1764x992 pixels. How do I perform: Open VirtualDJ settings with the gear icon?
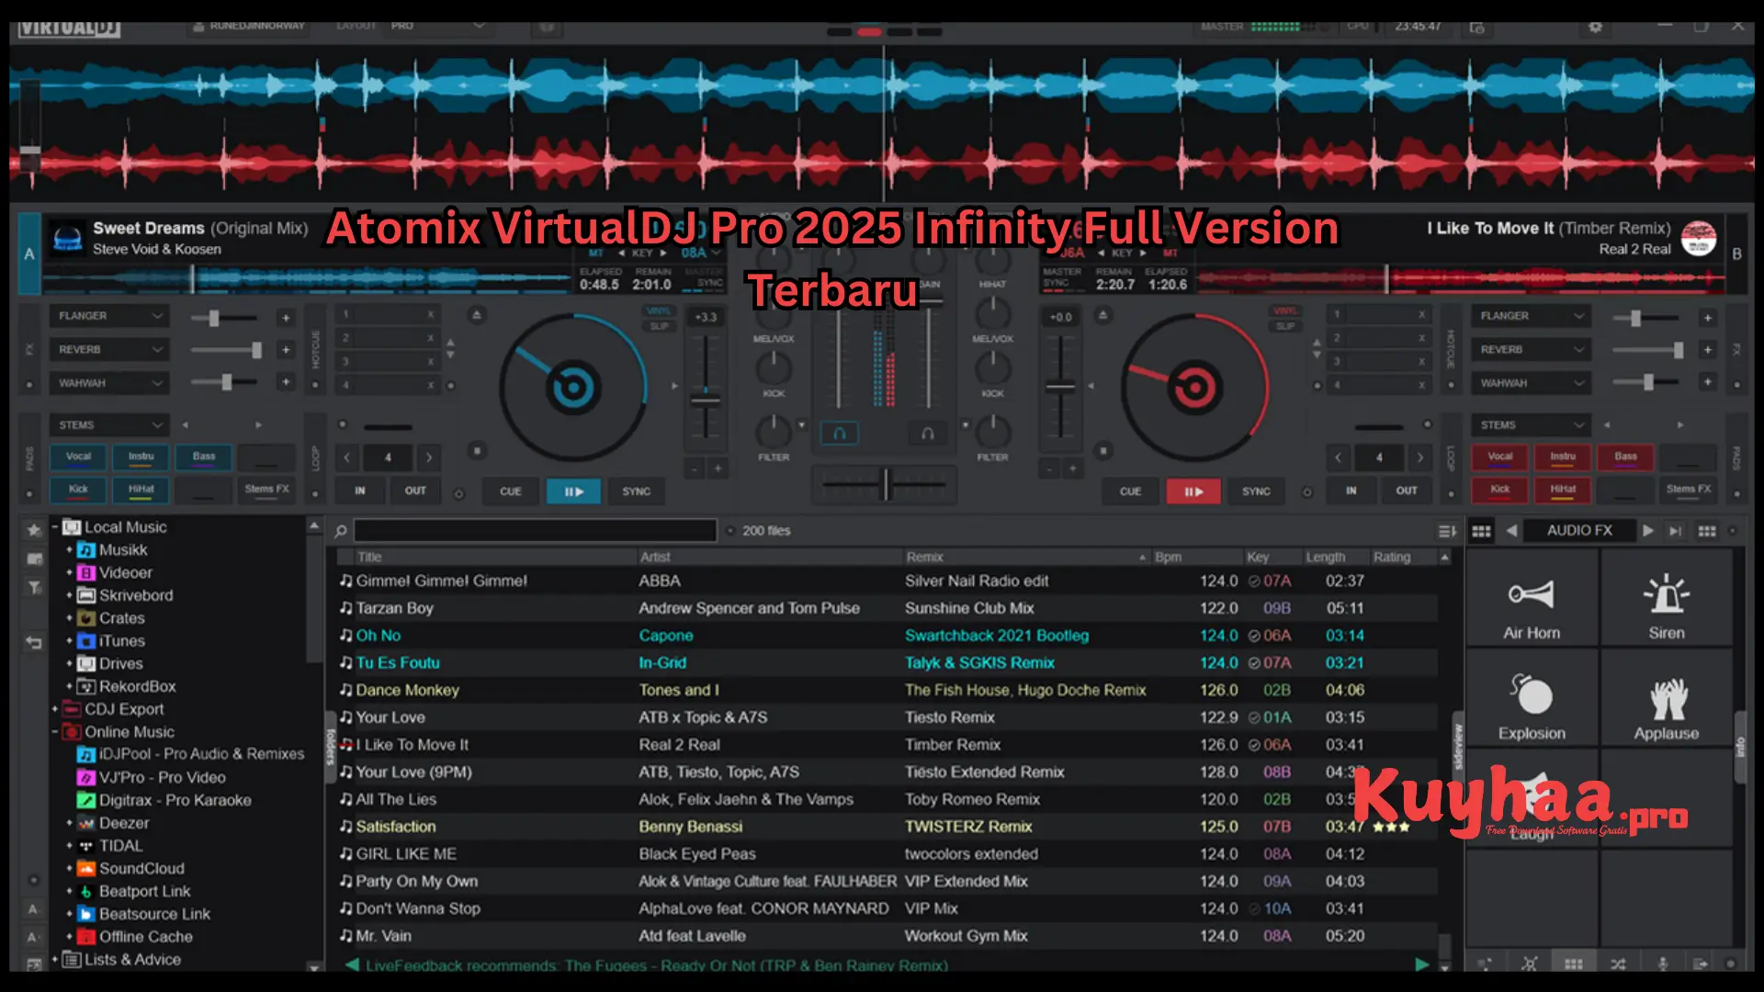1596,28
